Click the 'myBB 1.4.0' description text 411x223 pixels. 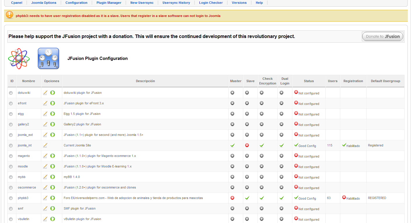(x=72, y=177)
